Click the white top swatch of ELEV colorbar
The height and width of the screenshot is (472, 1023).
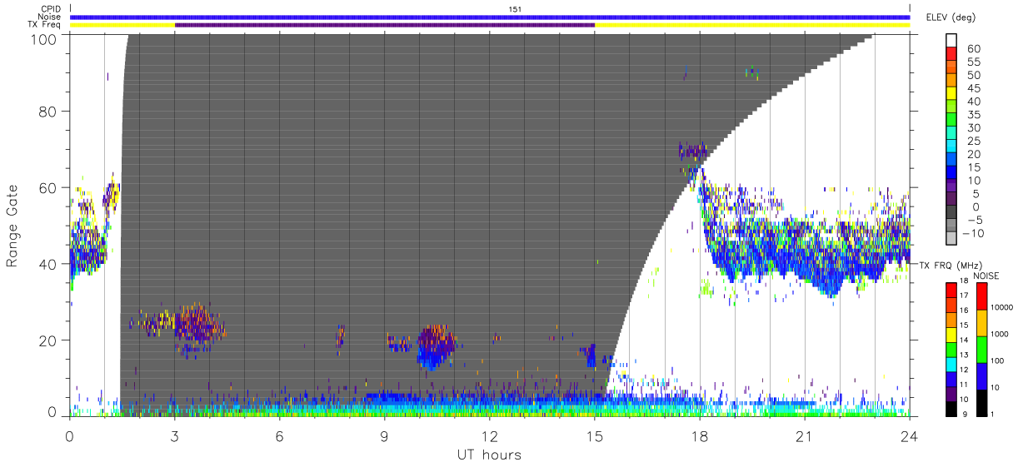click(x=952, y=42)
